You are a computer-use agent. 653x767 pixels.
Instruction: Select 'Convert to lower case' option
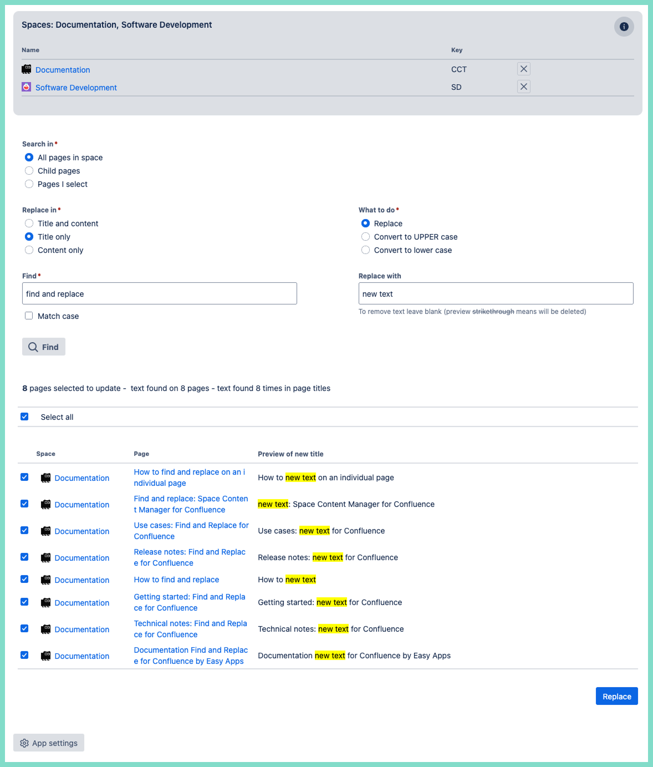366,250
